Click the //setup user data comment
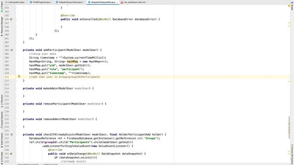Viewport: 294px width, 165px height. pyautogui.click(x=42, y=54)
